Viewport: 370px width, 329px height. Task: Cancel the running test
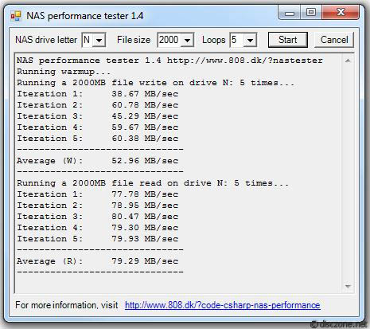pyautogui.click(x=334, y=40)
